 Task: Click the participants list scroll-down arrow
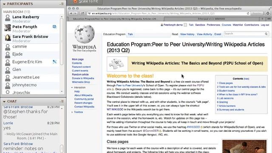coord(62,91)
